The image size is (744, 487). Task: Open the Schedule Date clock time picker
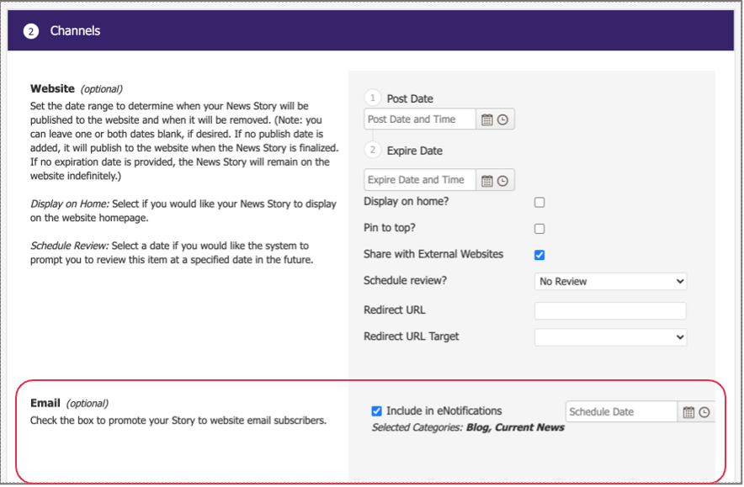(704, 412)
